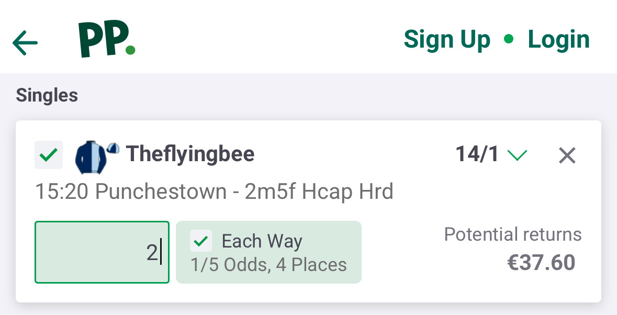This screenshot has width=617, height=315.
Task: Toggle the Each Way checkbox
Action: tap(201, 241)
